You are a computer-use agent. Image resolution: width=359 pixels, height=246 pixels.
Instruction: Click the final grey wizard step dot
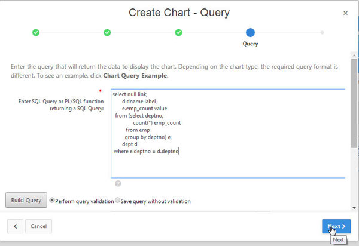(322, 32)
